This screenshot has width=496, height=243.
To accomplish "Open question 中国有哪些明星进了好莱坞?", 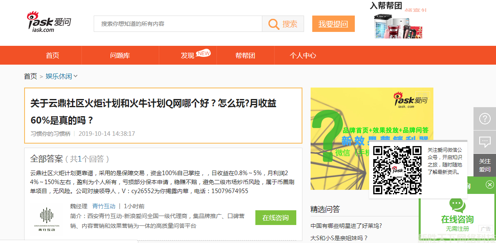I will tap(346, 225).
